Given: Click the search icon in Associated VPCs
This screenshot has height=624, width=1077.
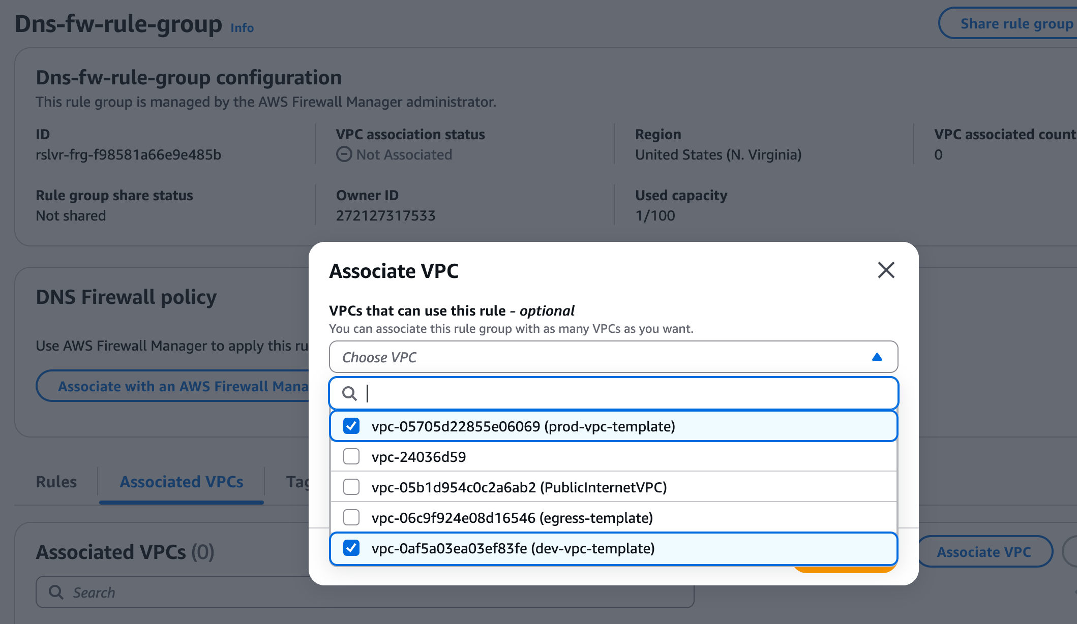Looking at the screenshot, I should 56,592.
